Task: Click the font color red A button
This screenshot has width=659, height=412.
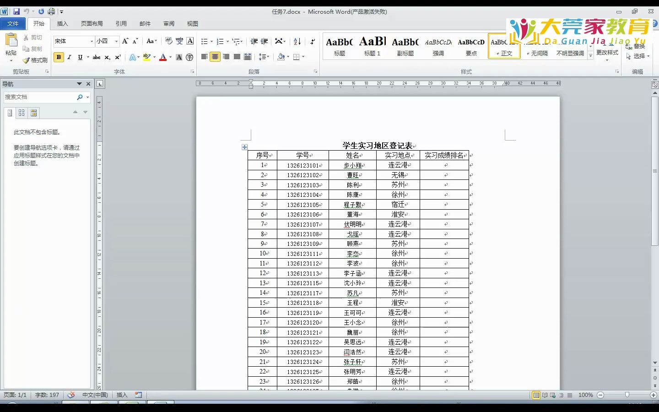Action: coord(163,57)
